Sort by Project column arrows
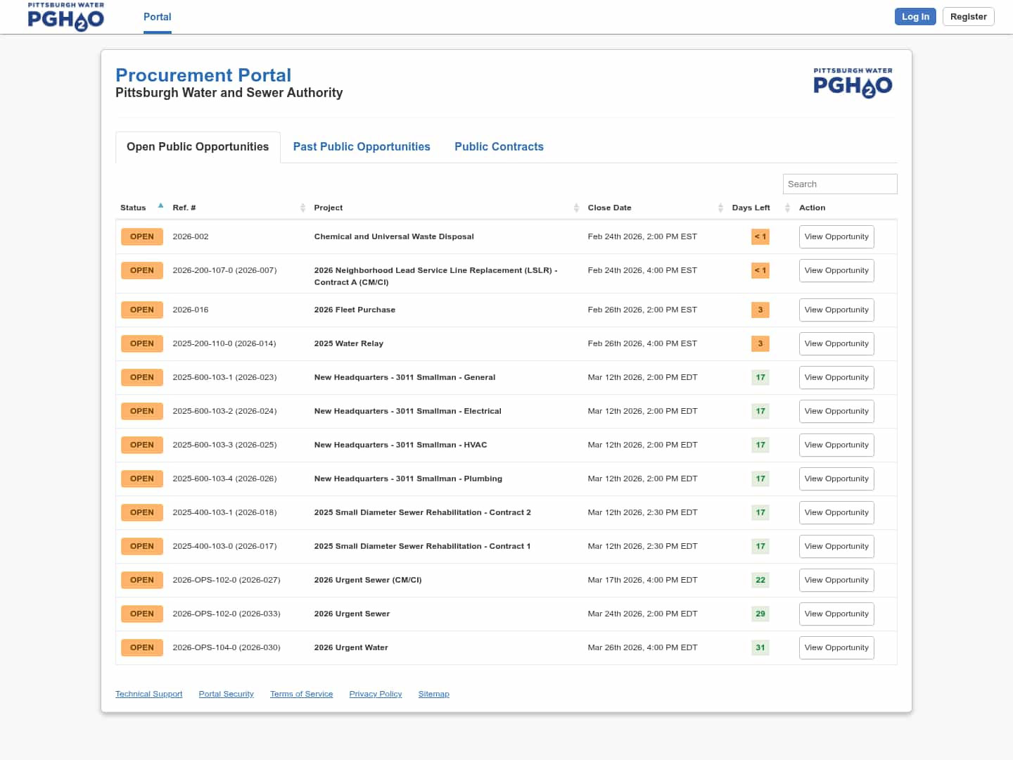The width and height of the screenshot is (1013, 760). click(576, 208)
